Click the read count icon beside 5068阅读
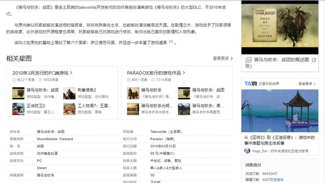 click(x=41, y=80)
